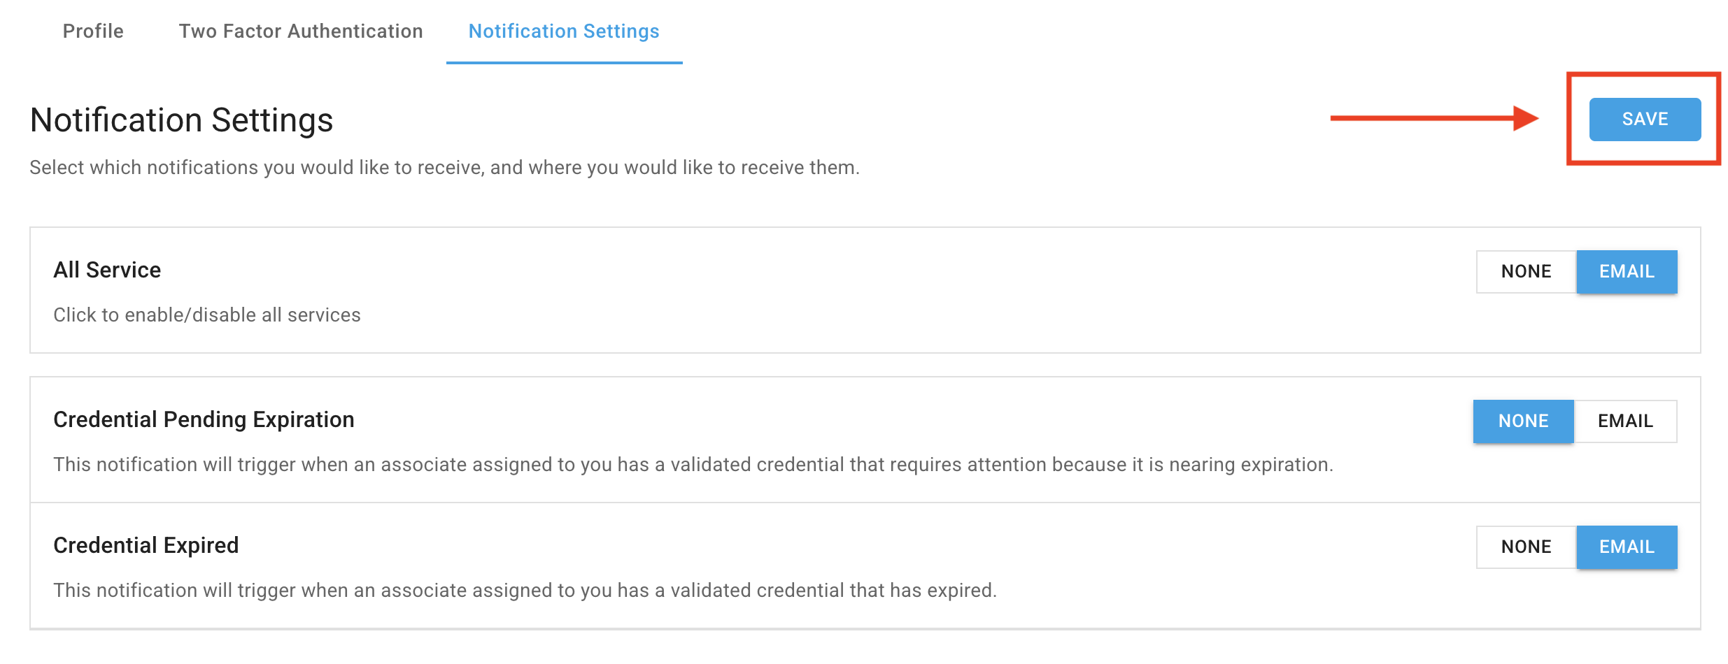Select the All Service section heading
The image size is (1728, 664).
pyautogui.click(x=107, y=270)
